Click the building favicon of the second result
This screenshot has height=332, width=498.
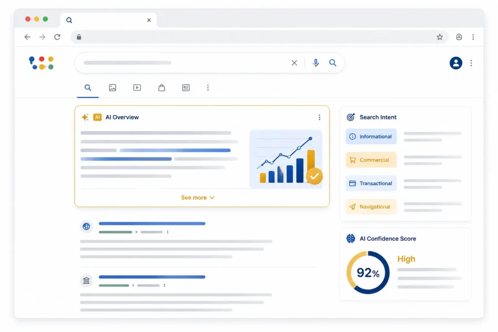click(87, 280)
